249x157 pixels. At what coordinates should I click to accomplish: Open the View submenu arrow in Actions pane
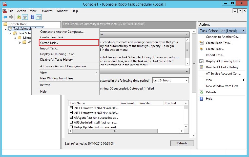(x=244, y=80)
